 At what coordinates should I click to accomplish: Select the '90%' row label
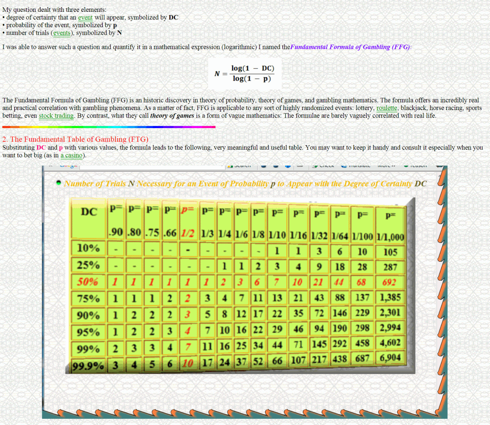[88, 315]
